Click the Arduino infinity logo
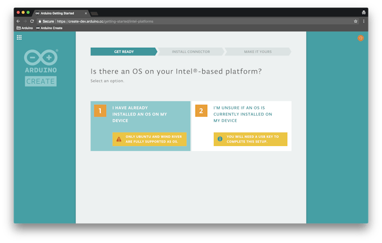382x243 pixels. 40,57
